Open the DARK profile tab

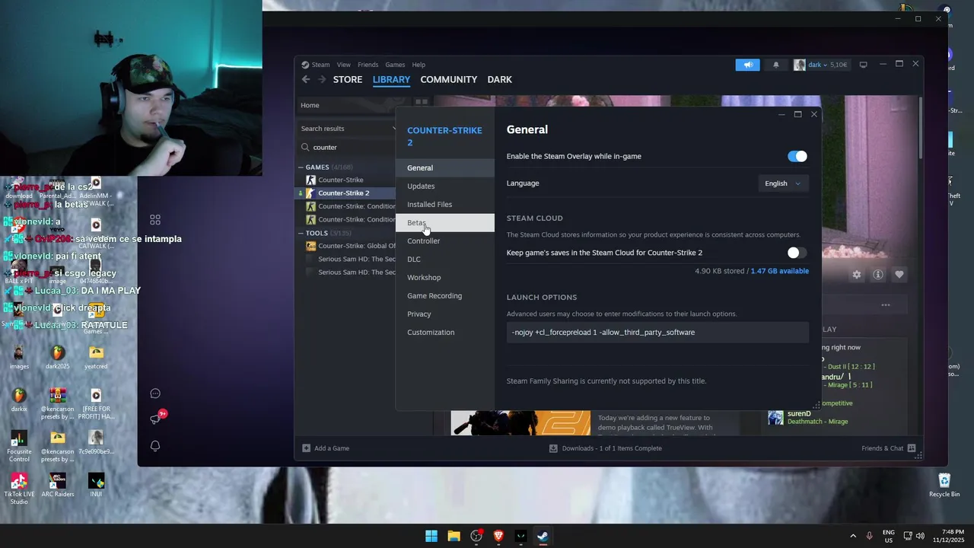(500, 79)
